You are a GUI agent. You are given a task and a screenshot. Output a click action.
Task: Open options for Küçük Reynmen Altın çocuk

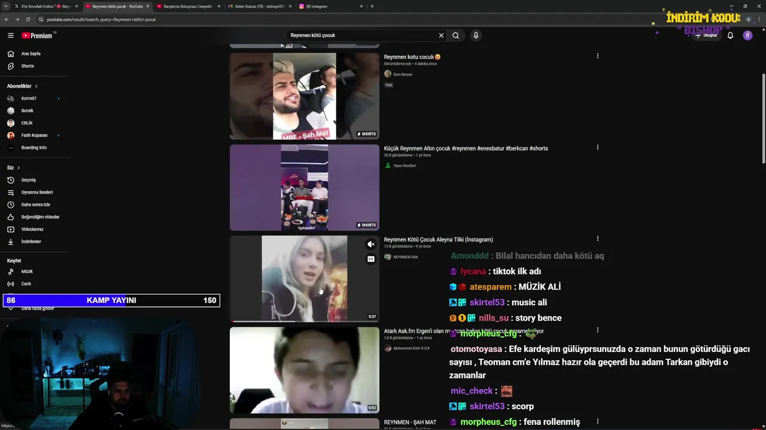597,148
